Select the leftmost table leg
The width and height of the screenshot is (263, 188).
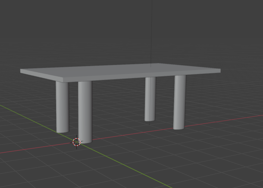[62, 106]
